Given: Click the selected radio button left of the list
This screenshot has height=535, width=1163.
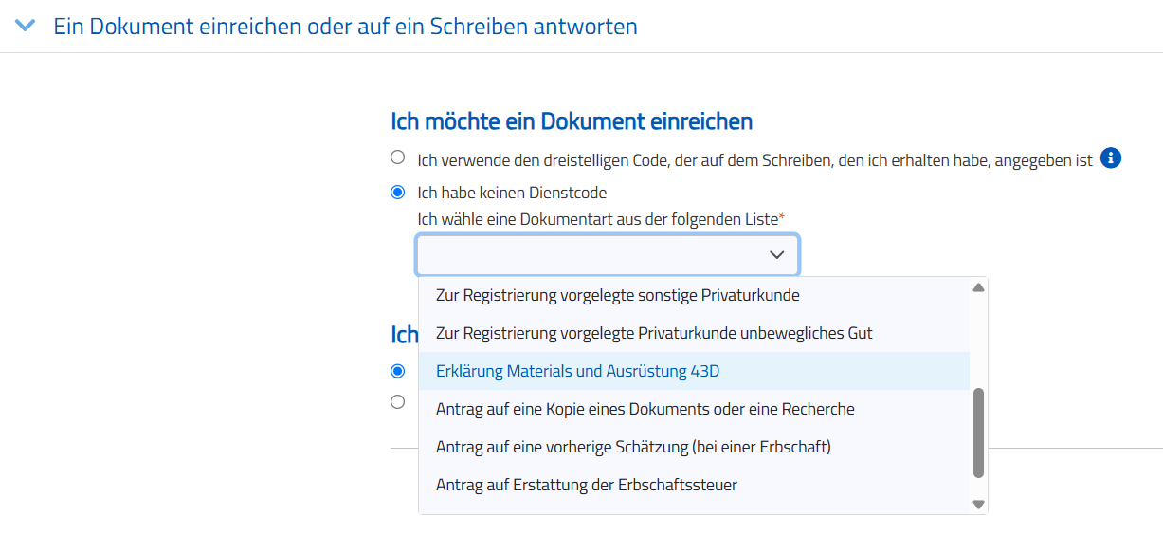Looking at the screenshot, I should (x=398, y=370).
